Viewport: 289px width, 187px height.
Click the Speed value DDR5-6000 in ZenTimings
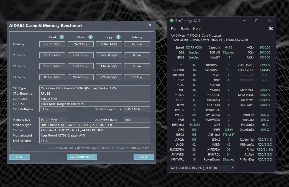tap(194, 47)
